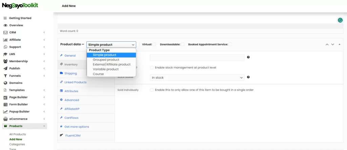The height and width of the screenshot is (150, 347).
Task: Click the help icon beside stock status
Action: click(x=248, y=77)
